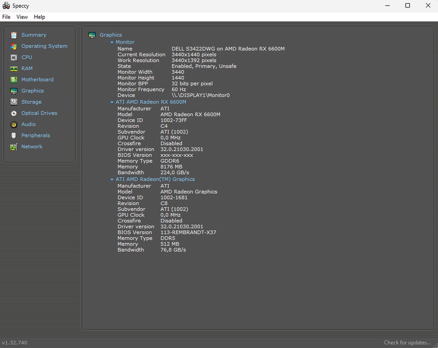Click BIOS Version 113-REMBRANDT-X37 value
Image resolution: width=438 pixels, height=348 pixels.
tap(188, 232)
